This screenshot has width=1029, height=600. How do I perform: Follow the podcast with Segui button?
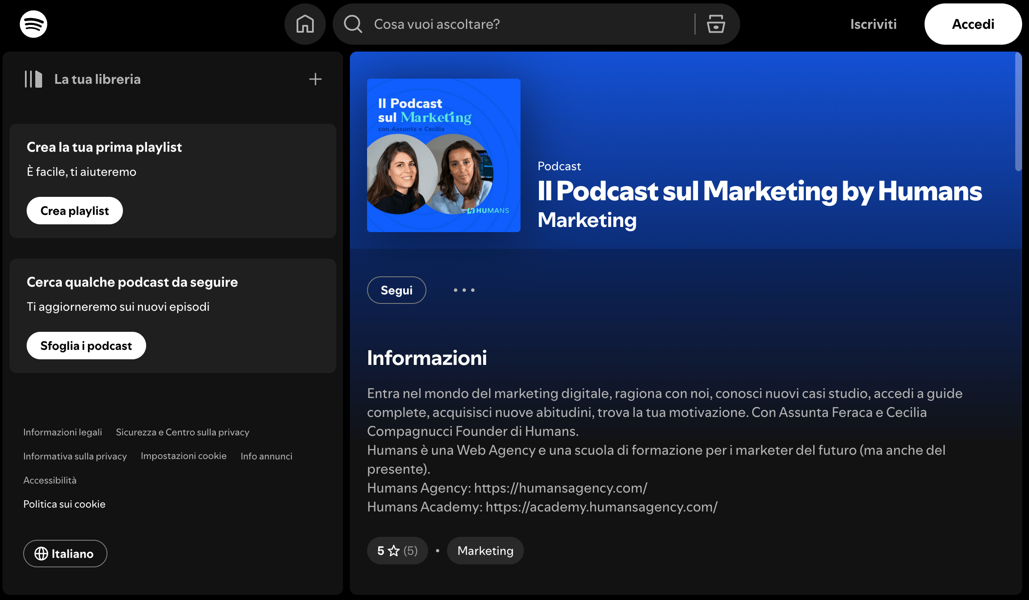click(x=397, y=290)
